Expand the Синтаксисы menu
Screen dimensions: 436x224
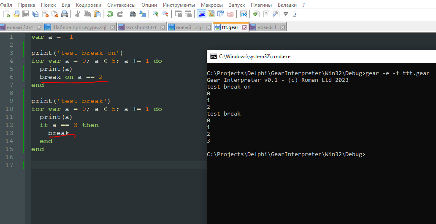[122, 5]
